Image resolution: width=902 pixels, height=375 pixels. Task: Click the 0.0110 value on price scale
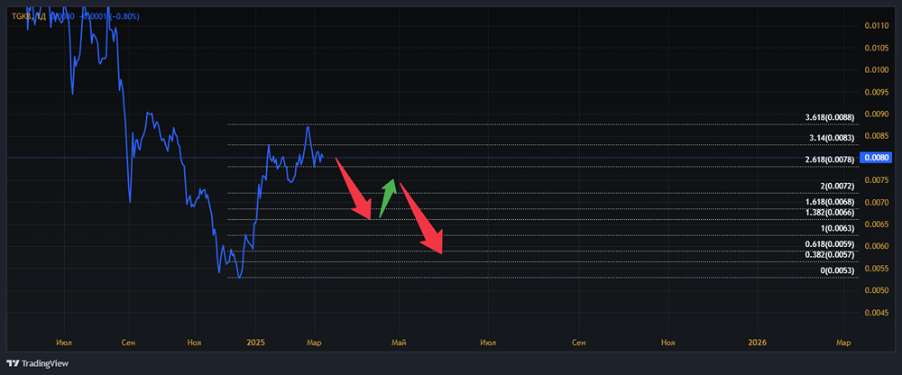coord(877,25)
